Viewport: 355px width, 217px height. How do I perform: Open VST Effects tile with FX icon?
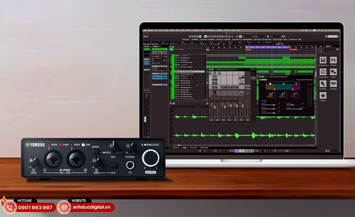click(x=333, y=60)
